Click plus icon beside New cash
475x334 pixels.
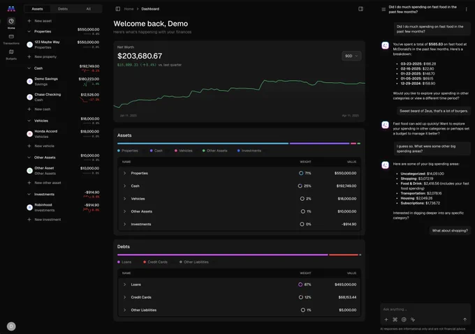point(29,109)
